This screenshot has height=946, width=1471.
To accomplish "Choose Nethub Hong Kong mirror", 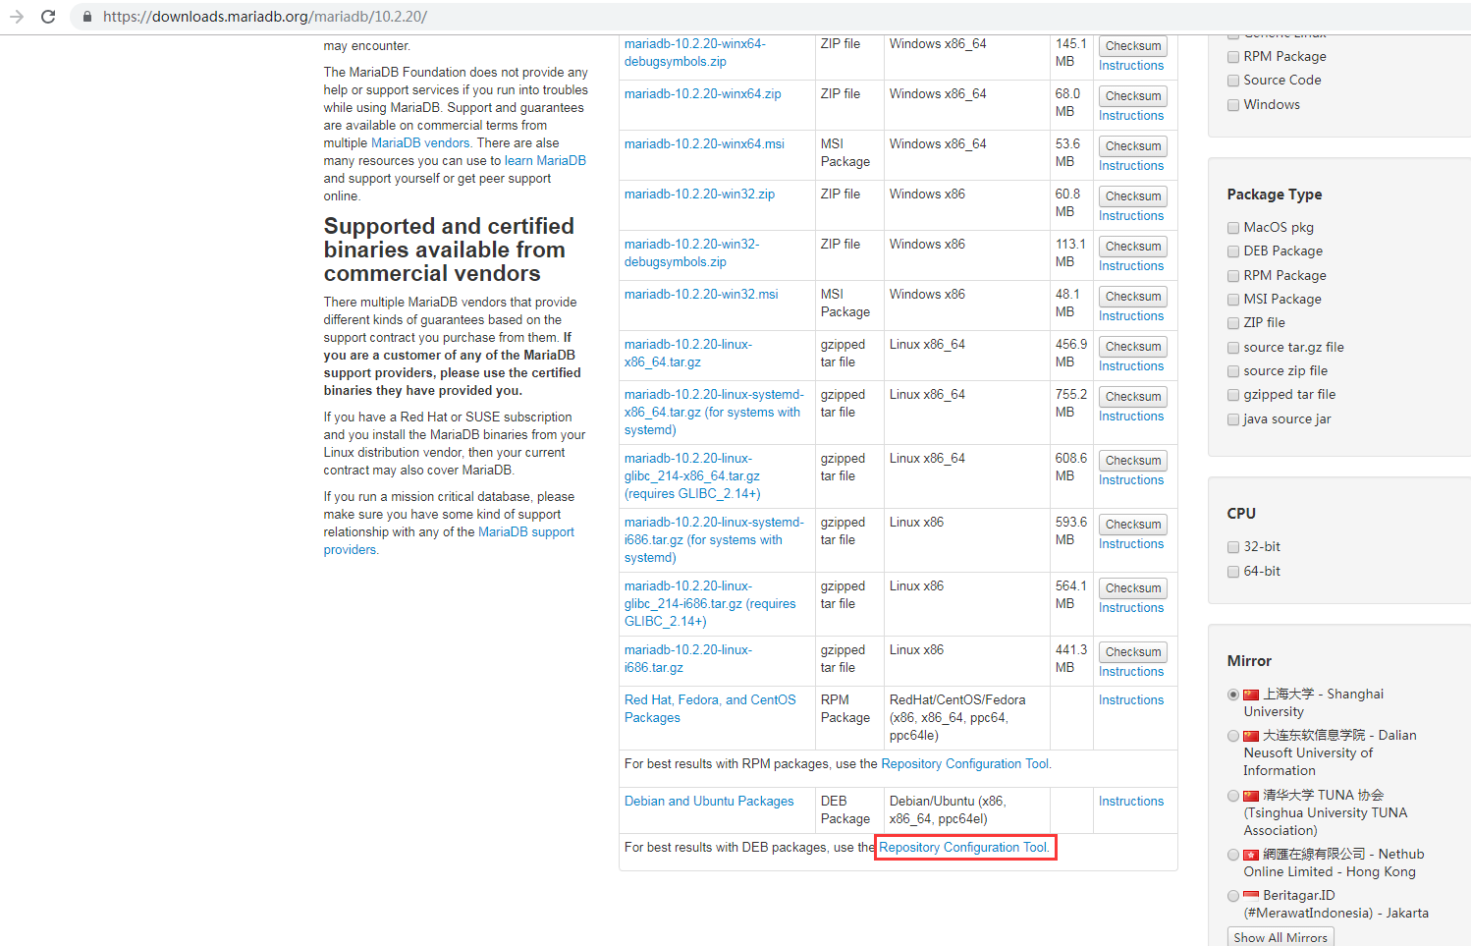I will click(x=1233, y=855).
